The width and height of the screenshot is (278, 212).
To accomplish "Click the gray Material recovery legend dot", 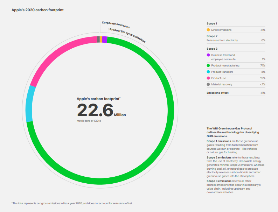I will coord(208,84).
